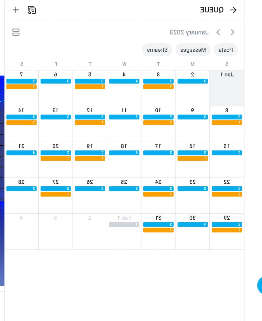Open the blue bar on day 30
This screenshot has height=321, width=262.
(192, 225)
